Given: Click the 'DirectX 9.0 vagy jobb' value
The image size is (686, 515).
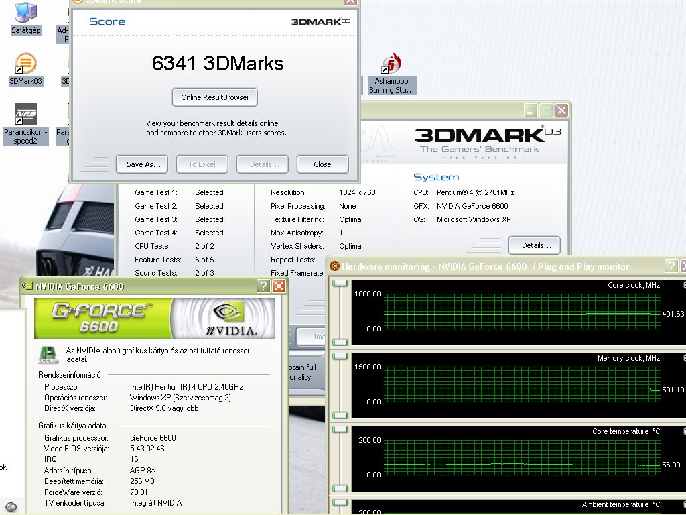Looking at the screenshot, I should click(164, 408).
